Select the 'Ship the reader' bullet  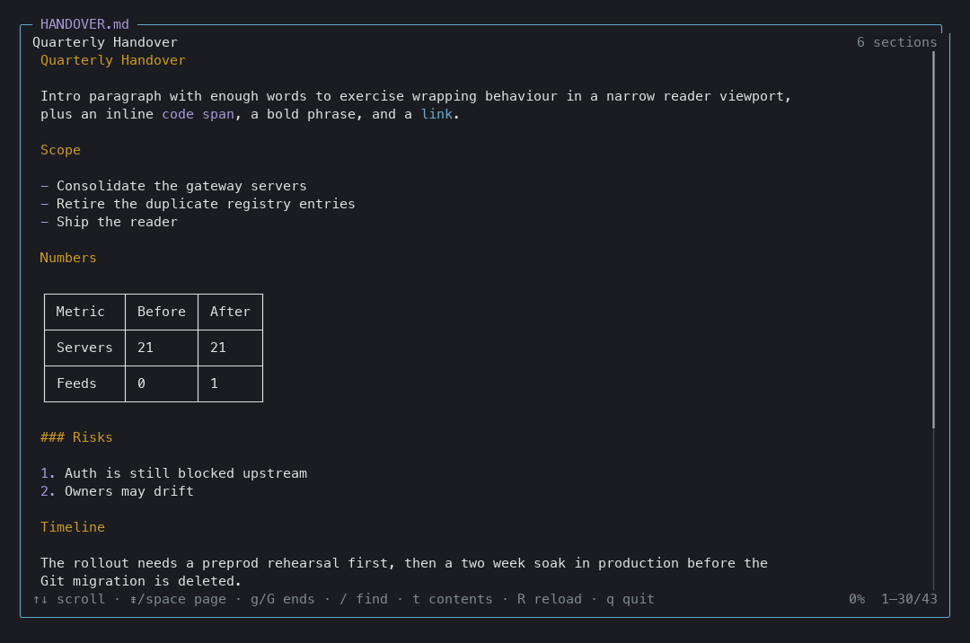pos(109,221)
